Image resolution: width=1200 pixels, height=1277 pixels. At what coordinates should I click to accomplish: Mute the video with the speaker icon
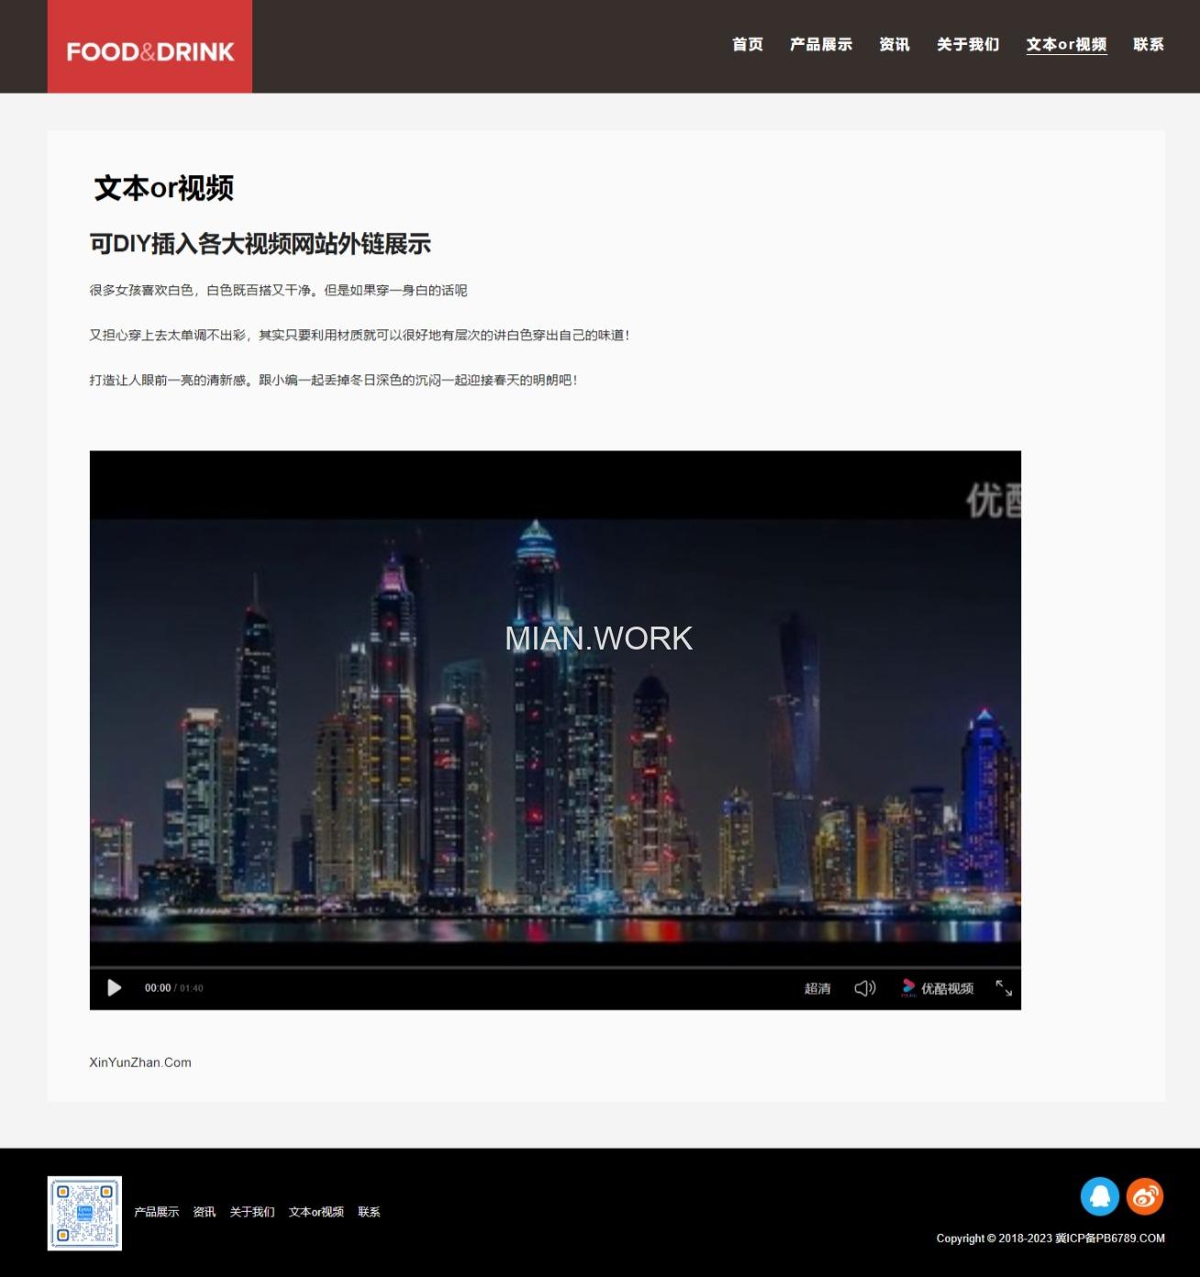click(x=864, y=988)
